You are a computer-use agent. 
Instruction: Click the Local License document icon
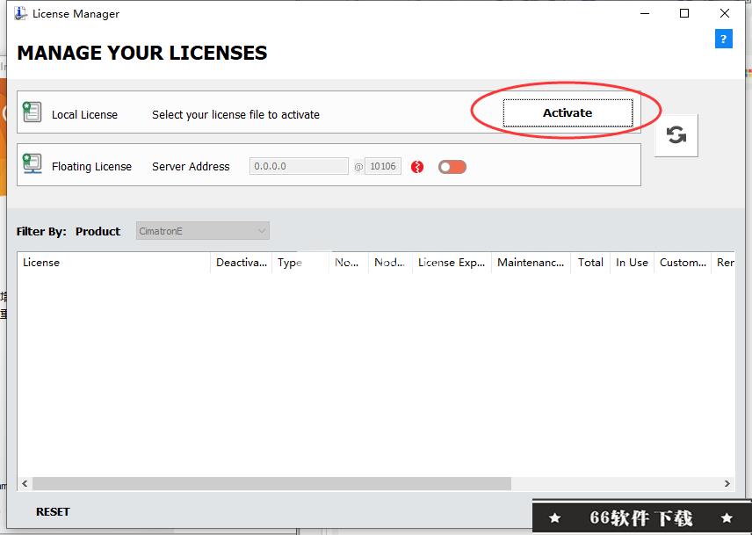click(33, 112)
